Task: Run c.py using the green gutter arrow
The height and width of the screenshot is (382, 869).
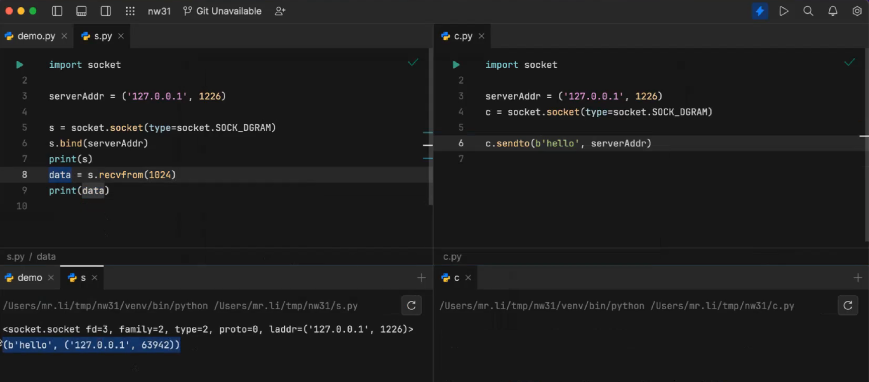Action: tap(456, 65)
